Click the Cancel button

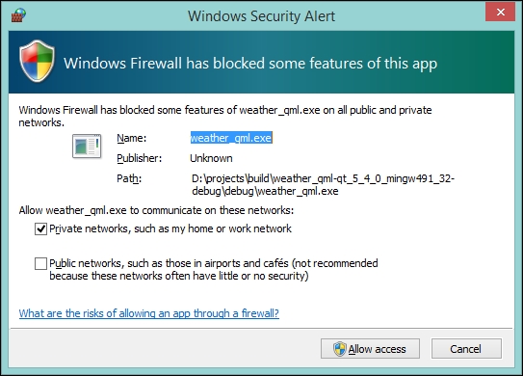pos(466,349)
